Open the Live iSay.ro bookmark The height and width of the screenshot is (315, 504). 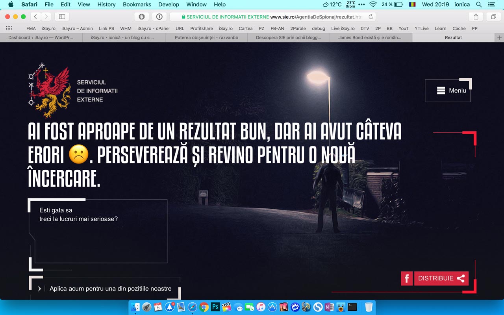(x=343, y=28)
